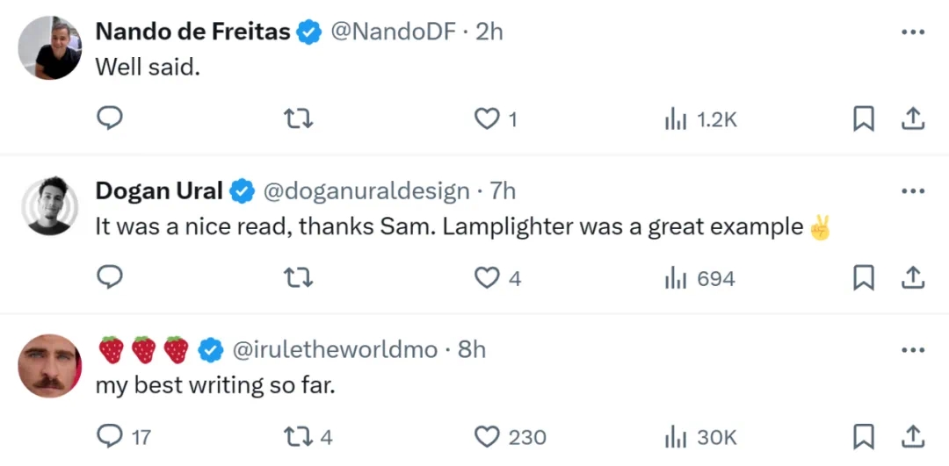Like Nando de Freitas's tweet
This screenshot has height=466, width=949.
(487, 118)
